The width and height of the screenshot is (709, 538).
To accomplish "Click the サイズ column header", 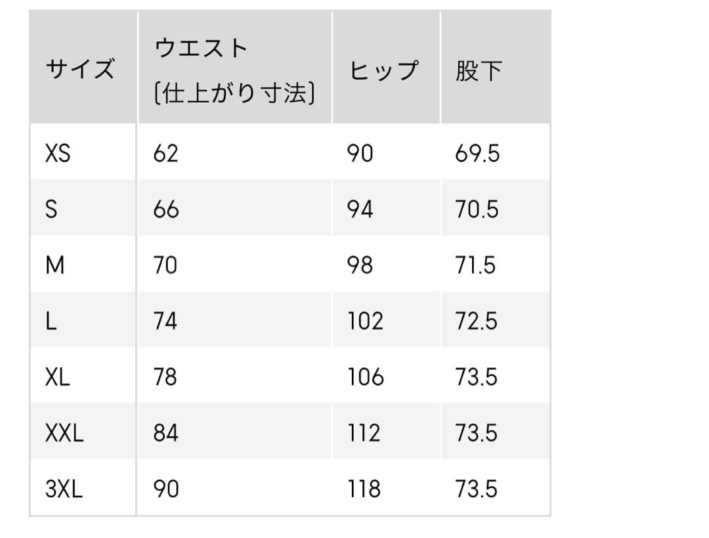I will pos(79,69).
